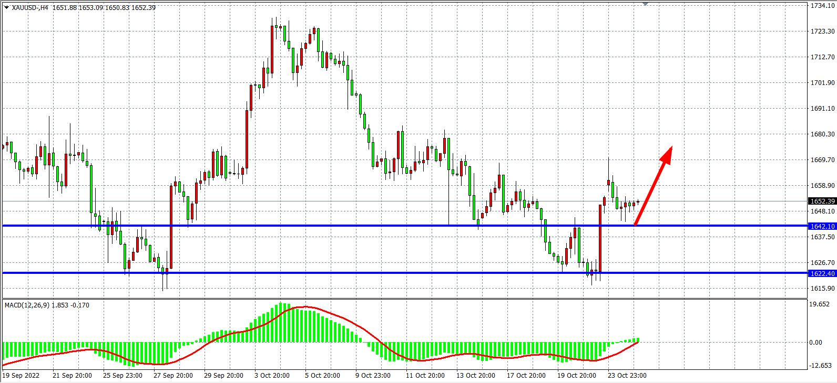
Task: Click the current price label 1652.39
Action: point(822,201)
